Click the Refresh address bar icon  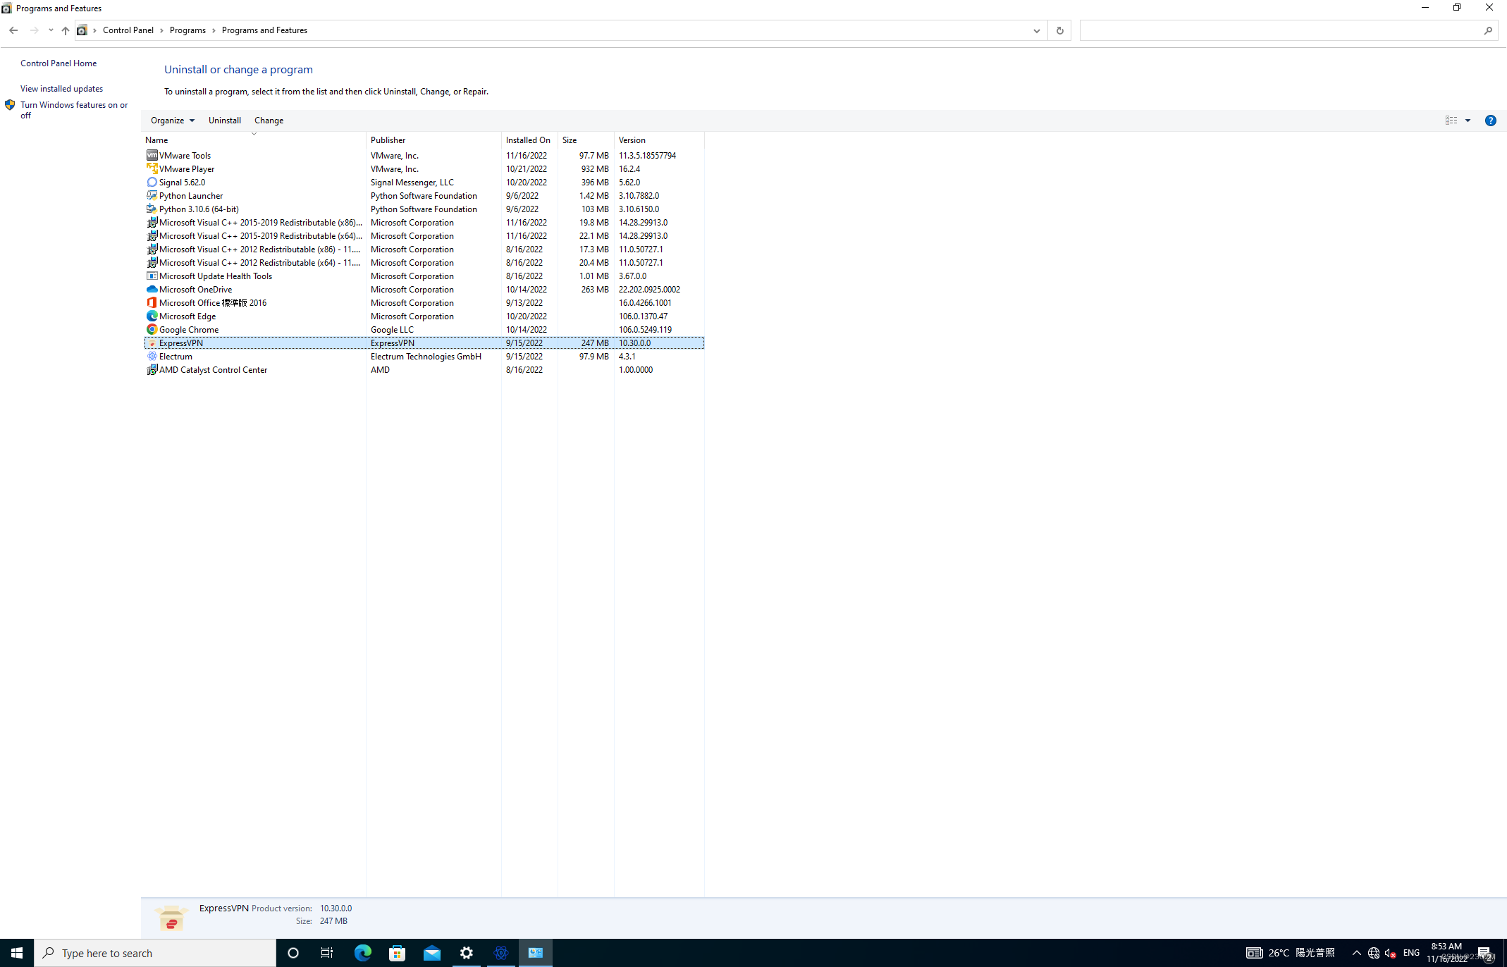click(x=1059, y=30)
